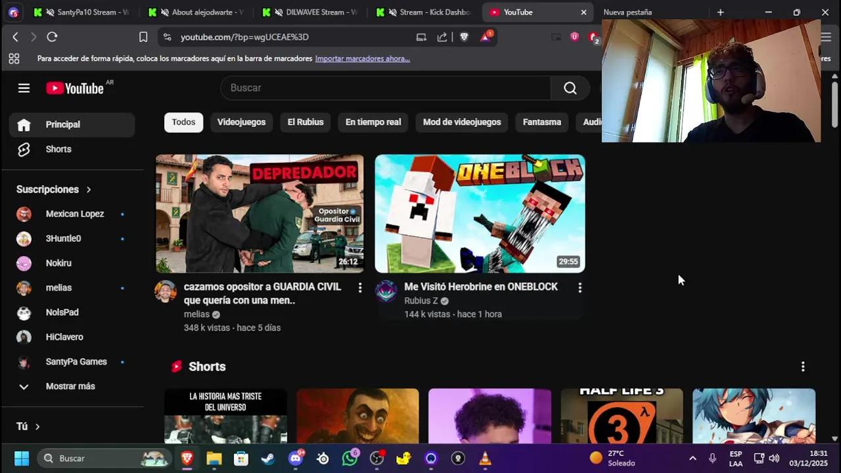Show hidden system tray icons
Screen dimensions: 841x473
pos(693,459)
